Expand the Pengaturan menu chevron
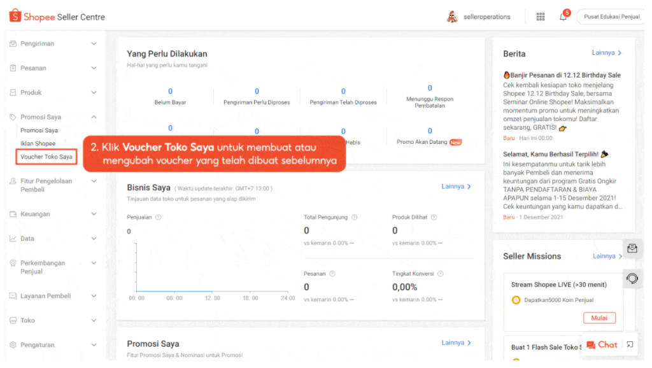 94,345
